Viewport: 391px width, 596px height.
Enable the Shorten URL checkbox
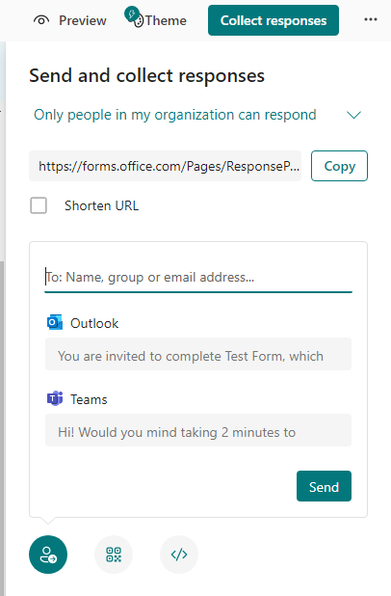click(39, 205)
